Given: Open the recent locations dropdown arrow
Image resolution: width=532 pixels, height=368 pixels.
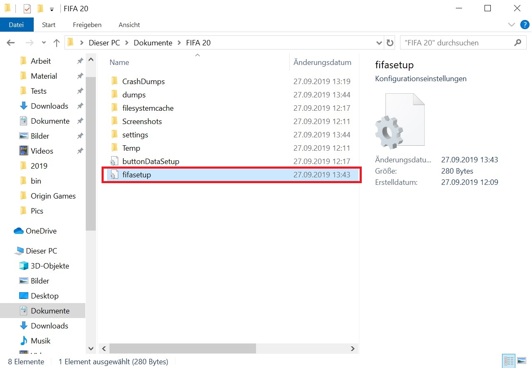Looking at the screenshot, I should tap(44, 43).
